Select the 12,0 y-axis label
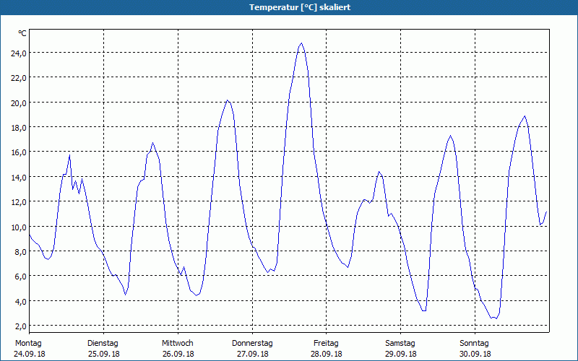 click(x=19, y=201)
